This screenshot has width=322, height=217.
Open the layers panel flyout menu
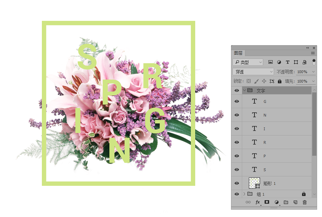click(x=313, y=53)
